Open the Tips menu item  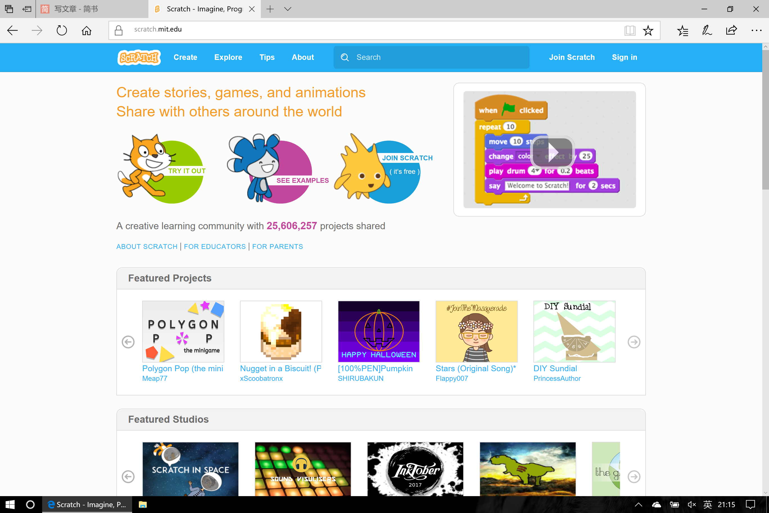(267, 58)
